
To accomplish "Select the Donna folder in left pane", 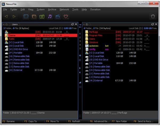I will (41, 35).
